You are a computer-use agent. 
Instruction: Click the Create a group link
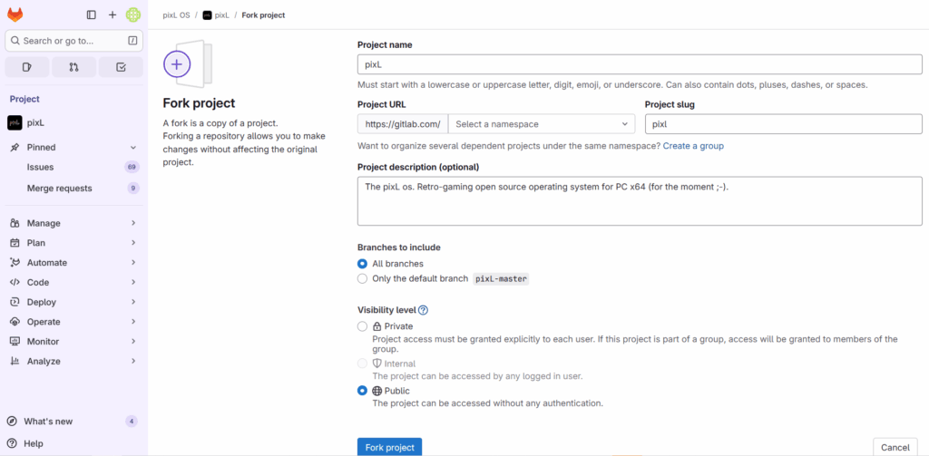[693, 146]
